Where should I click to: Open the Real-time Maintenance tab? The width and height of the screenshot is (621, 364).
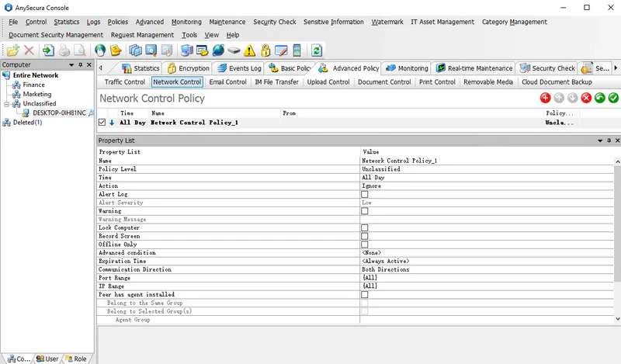474,68
